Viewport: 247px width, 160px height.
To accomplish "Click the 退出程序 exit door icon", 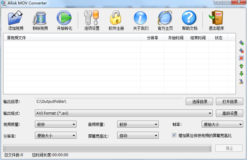I will pyautogui.click(x=216, y=18).
